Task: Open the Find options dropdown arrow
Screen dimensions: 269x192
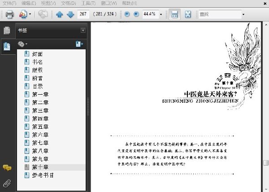Action: [243, 14]
